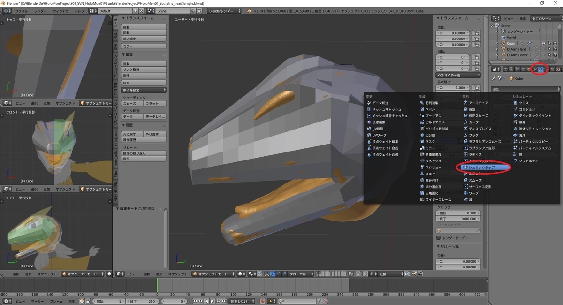Select the translate manipulator arrow icon
Image resolution: width=563 pixels, height=305 pixels.
pyautogui.click(x=273, y=274)
